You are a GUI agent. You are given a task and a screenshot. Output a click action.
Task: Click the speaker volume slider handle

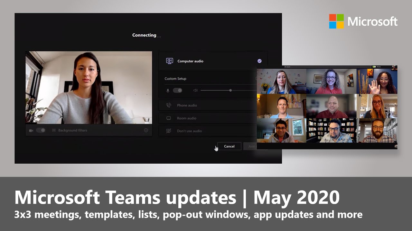[x=230, y=90]
